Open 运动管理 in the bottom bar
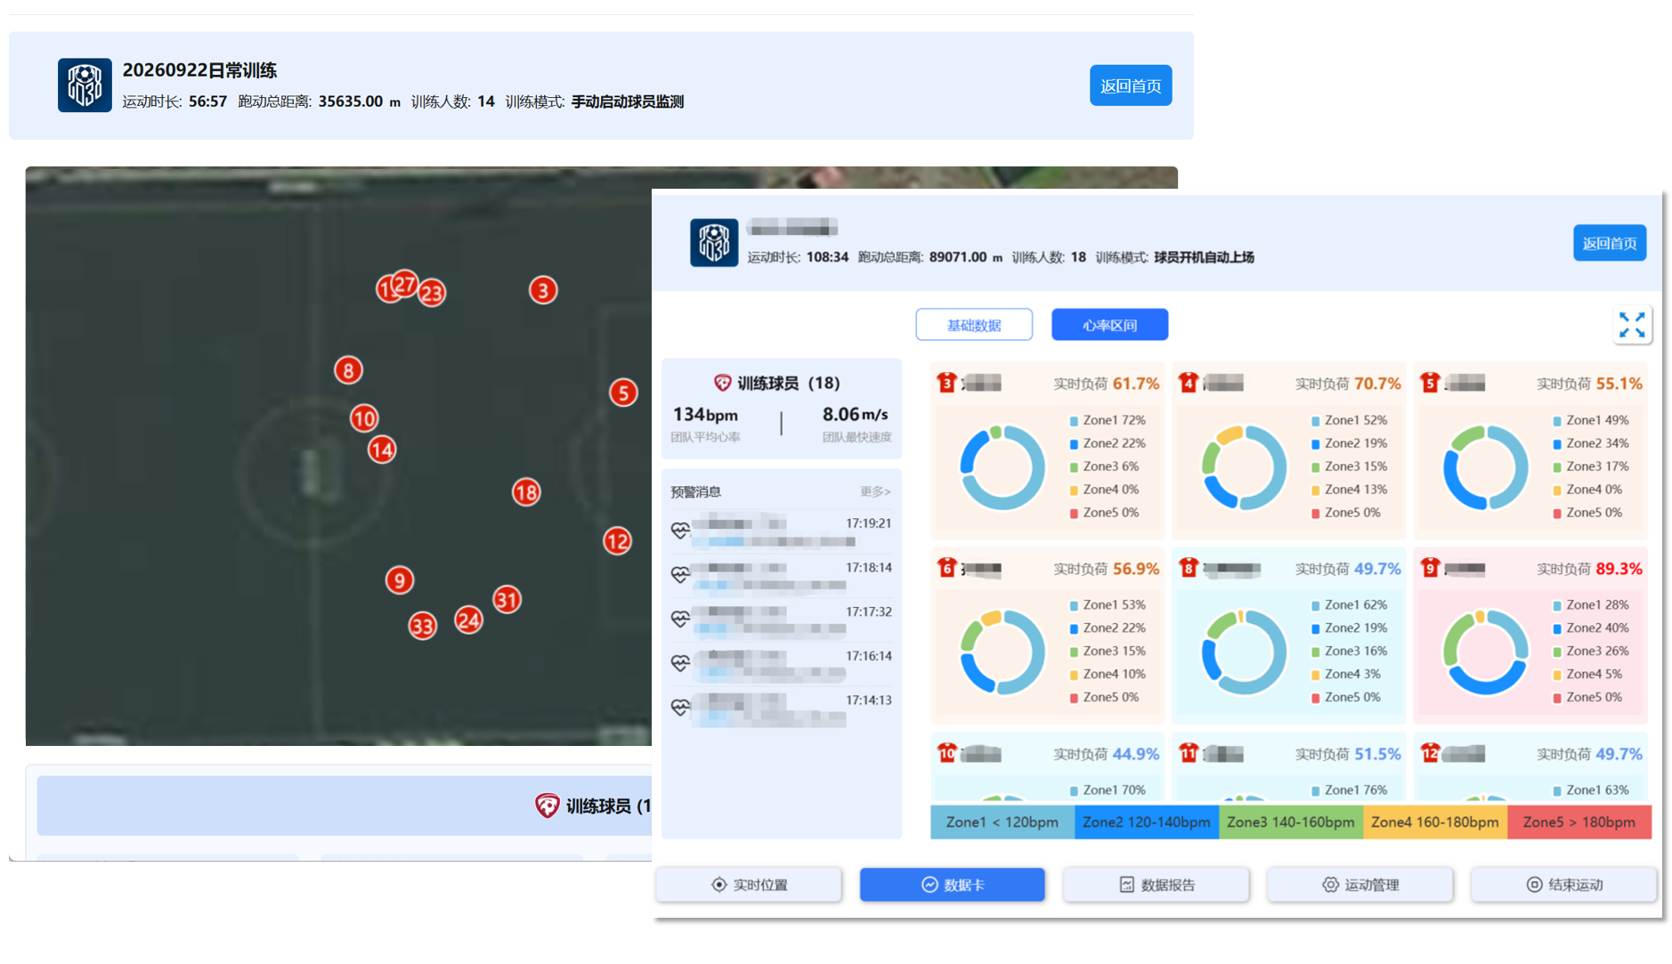The width and height of the screenshot is (1672, 964). click(x=1360, y=885)
